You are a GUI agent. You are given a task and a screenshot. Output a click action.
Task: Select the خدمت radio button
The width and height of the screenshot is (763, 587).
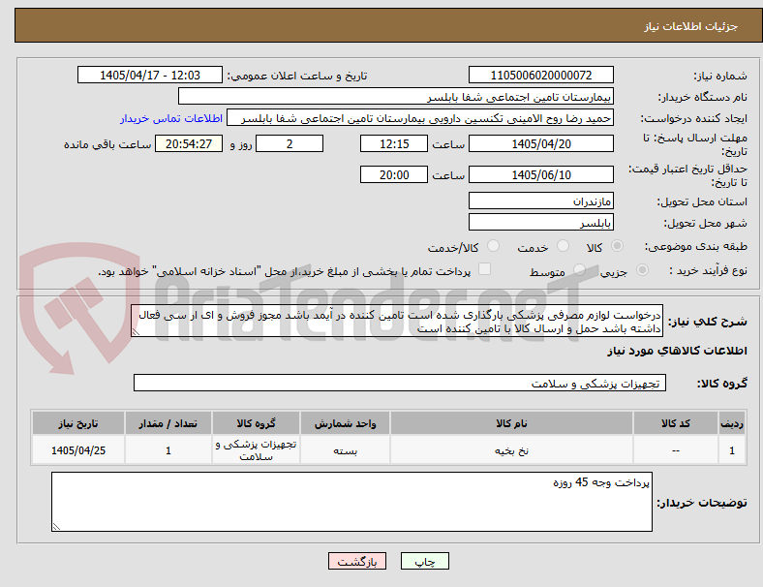click(563, 246)
